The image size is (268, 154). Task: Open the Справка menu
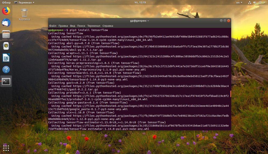108,26
